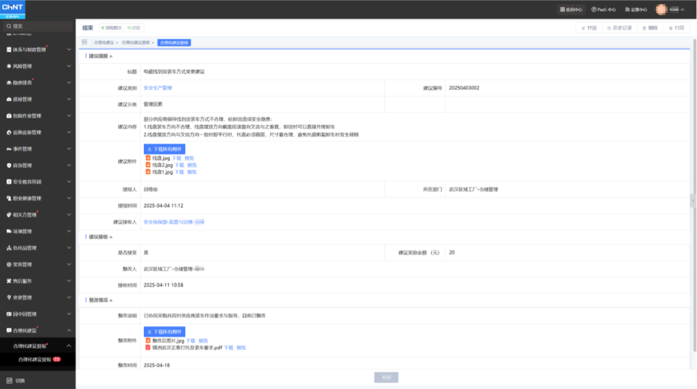This screenshot has height=389, width=697.
Task: Click the 历史记录 button
Action: pos(619,28)
